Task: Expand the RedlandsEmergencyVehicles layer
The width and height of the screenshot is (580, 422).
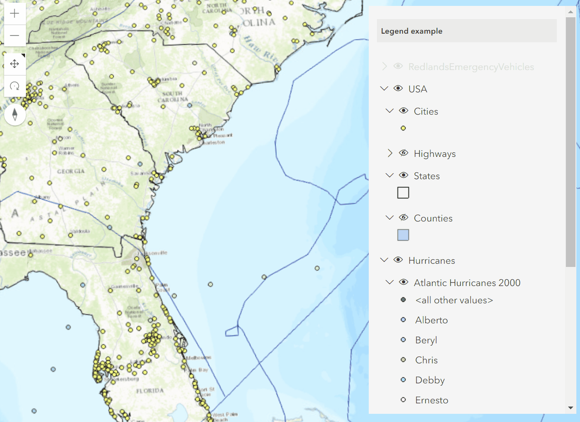Action: 384,67
